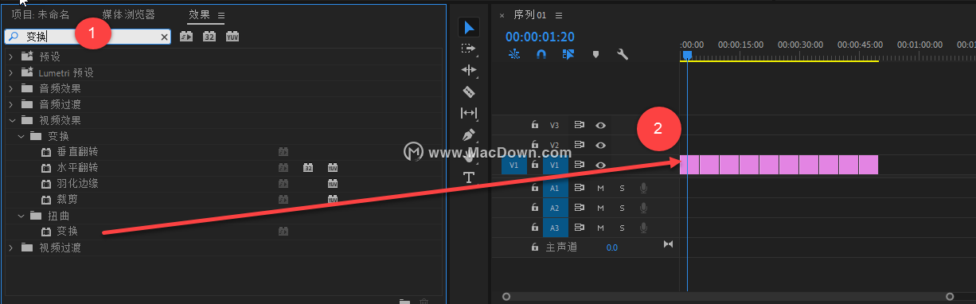
Task: Solo audio track A3
Action: 622,228
